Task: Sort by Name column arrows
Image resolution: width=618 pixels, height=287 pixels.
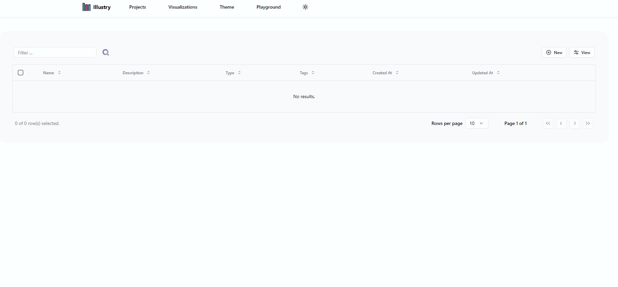Action: click(59, 73)
